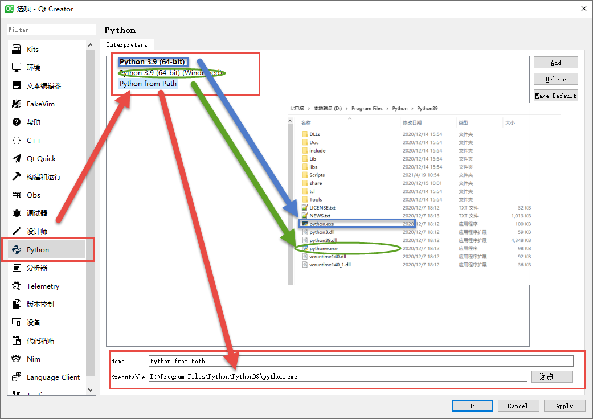
Task: Select the Doc folder name in Explorer
Action: 314,142
